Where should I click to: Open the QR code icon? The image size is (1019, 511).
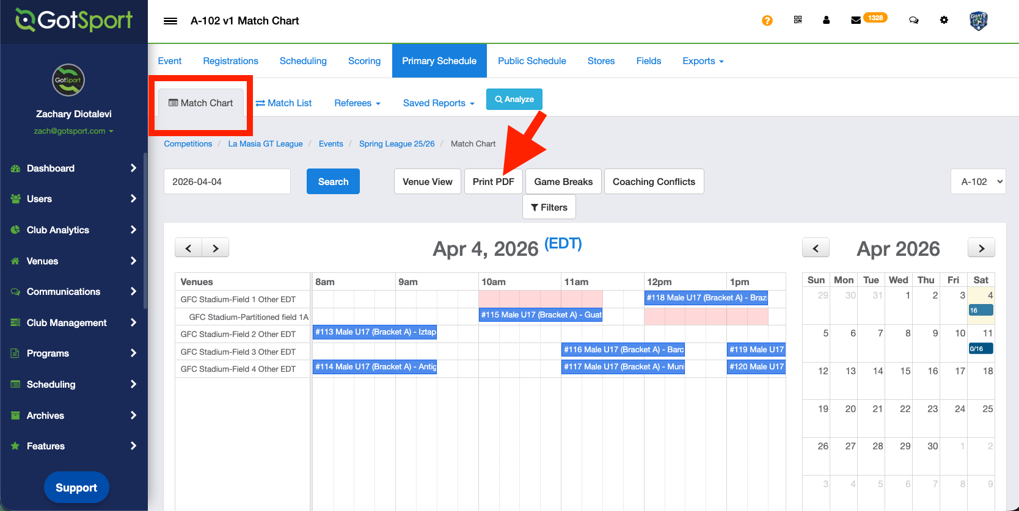(798, 20)
